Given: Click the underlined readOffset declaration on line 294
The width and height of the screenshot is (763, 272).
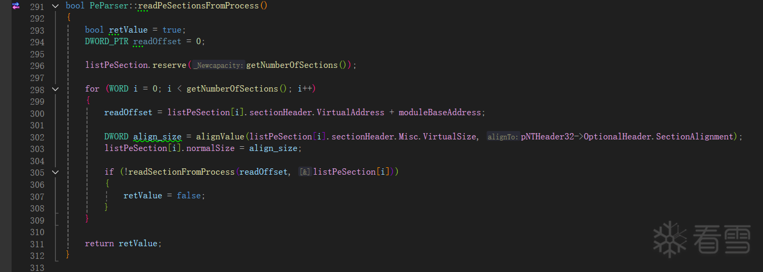Looking at the screenshot, I should [x=157, y=42].
